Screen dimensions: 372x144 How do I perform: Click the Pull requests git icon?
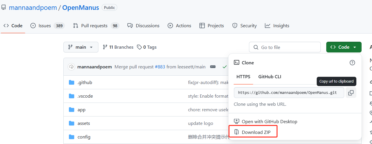tap(76, 25)
